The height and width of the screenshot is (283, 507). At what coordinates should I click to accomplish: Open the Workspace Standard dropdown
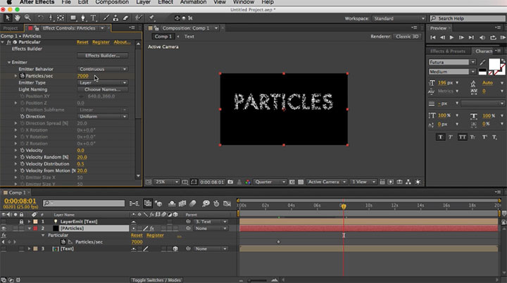(399, 18)
